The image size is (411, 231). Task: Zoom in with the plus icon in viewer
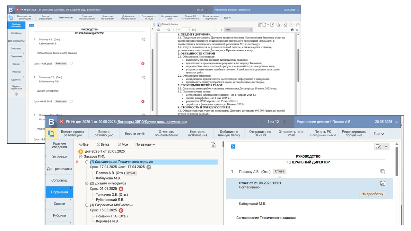click(x=222, y=30)
